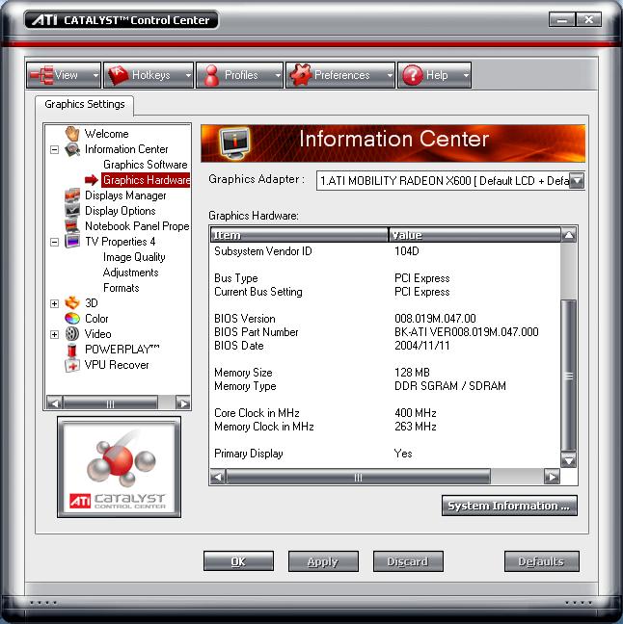
Task: Click the Memory Type row label
Action: coord(245,386)
